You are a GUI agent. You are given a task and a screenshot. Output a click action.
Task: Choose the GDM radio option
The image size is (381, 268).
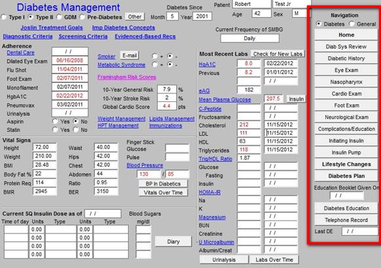(59, 17)
